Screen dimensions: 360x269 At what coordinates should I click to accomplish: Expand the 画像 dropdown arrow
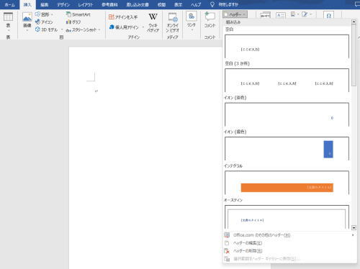[x=27, y=30]
